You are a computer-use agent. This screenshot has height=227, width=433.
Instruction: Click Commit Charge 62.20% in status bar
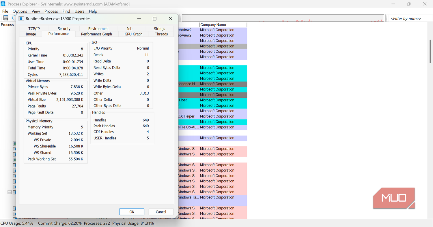[60, 223]
